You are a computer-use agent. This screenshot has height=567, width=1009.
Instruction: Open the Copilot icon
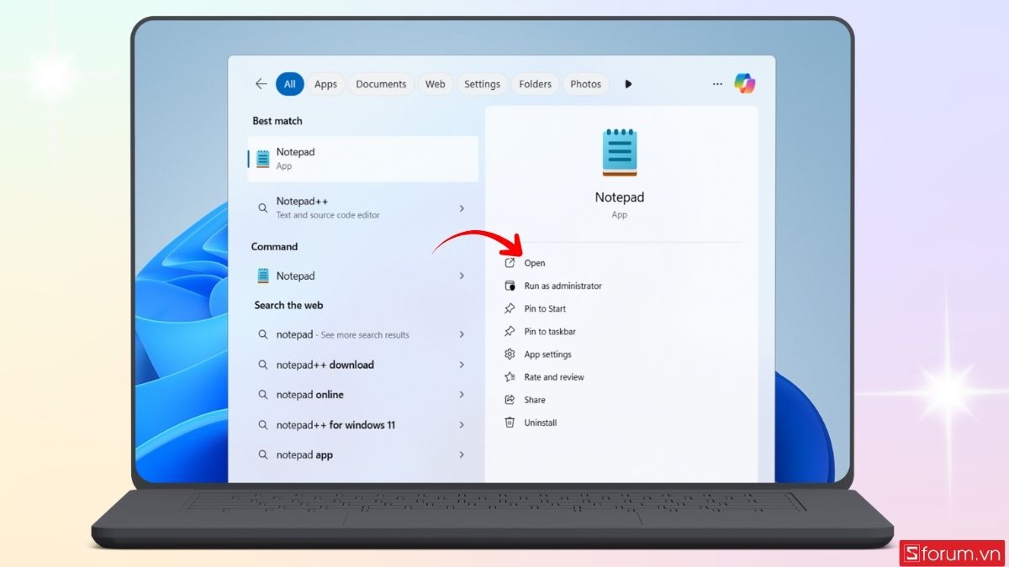click(x=744, y=83)
